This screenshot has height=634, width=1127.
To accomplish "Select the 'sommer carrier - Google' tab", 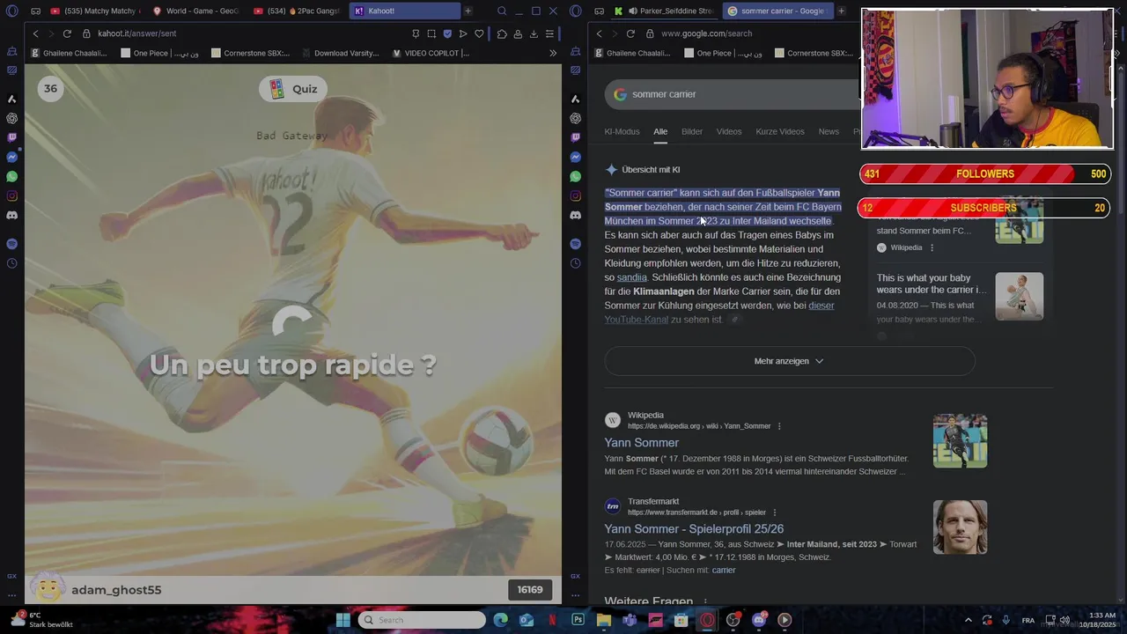I will pyautogui.click(x=777, y=11).
